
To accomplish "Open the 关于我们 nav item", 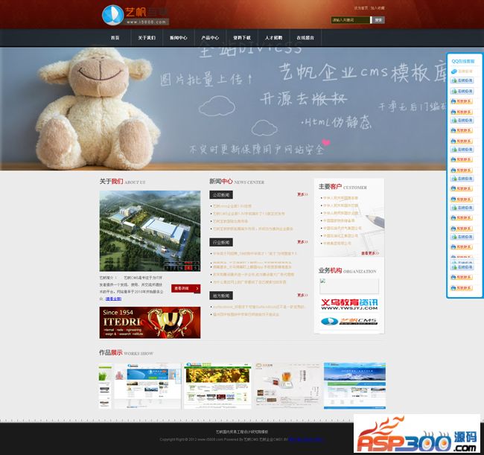I will click(x=147, y=38).
